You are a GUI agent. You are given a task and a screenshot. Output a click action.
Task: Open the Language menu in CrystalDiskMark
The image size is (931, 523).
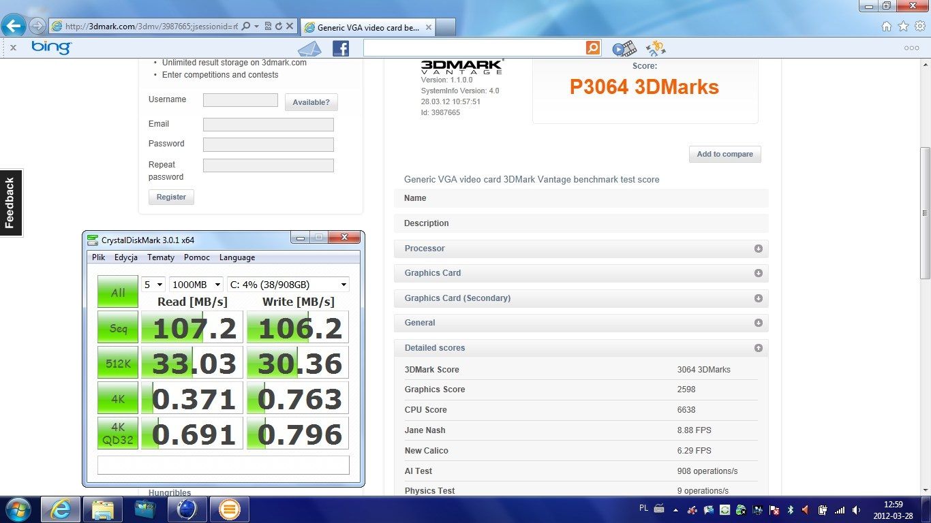pyautogui.click(x=237, y=257)
